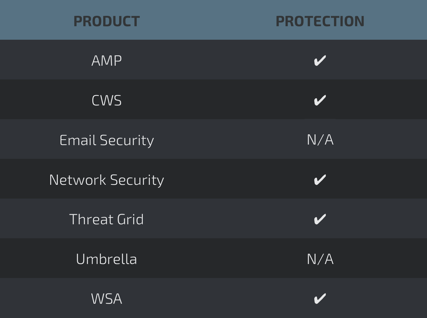This screenshot has height=318, width=427.
Task: Click the WSA protection checkmark
Action: coord(320,299)
